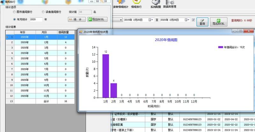This screenshot has height=132, width=255.
Task: Expand the start date 2019年 2月26日 picker dropdown
Action: 151,20
